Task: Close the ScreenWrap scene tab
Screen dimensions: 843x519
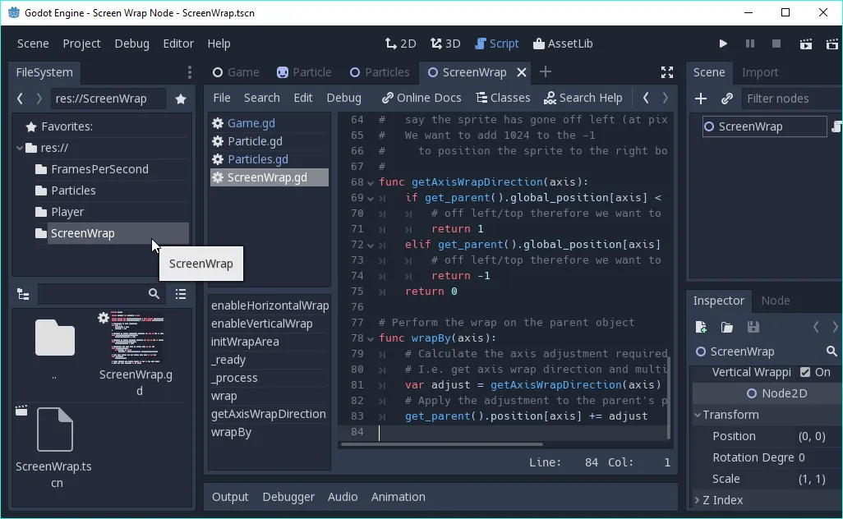Action: tap(522, 72)
